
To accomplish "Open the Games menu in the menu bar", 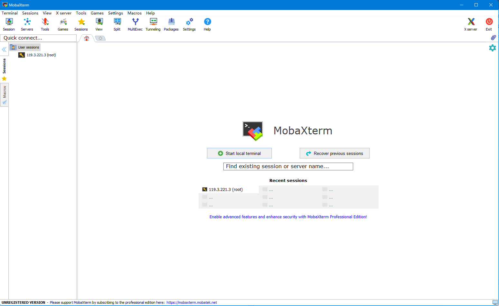I will click(x=97, y=13).
